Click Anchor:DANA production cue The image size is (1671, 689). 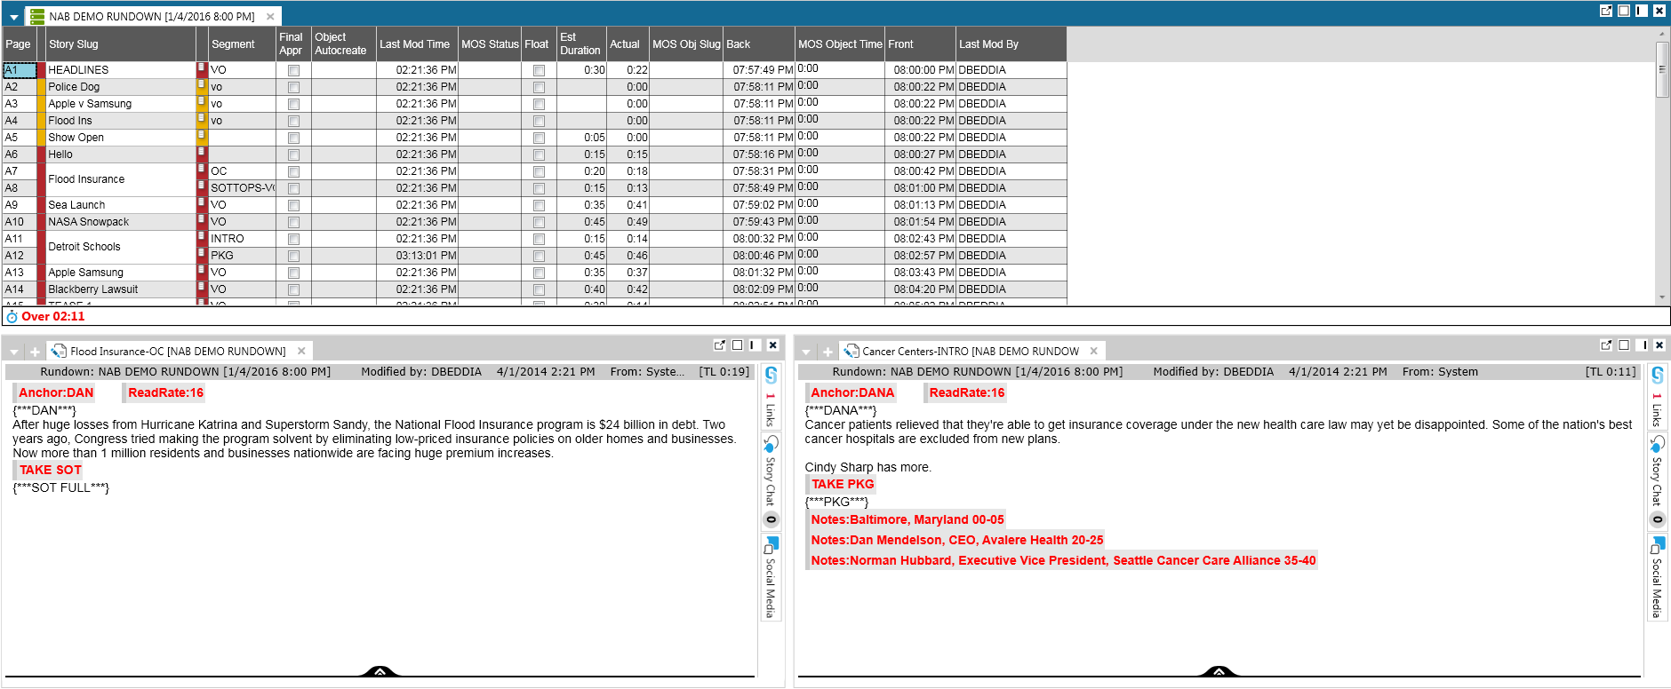point(852,392)
